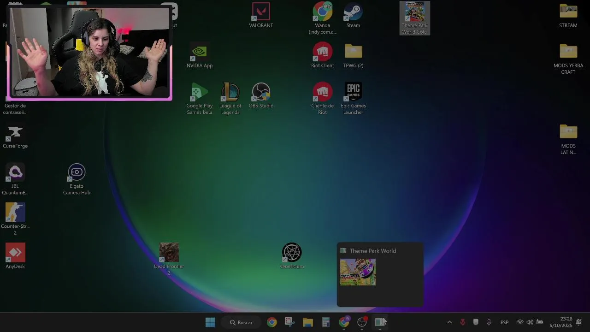Image resolution: width=590 pixels, height=332 pixels.
Task: Open the VALORANT desktop shortcut
Action: (261, 15)
